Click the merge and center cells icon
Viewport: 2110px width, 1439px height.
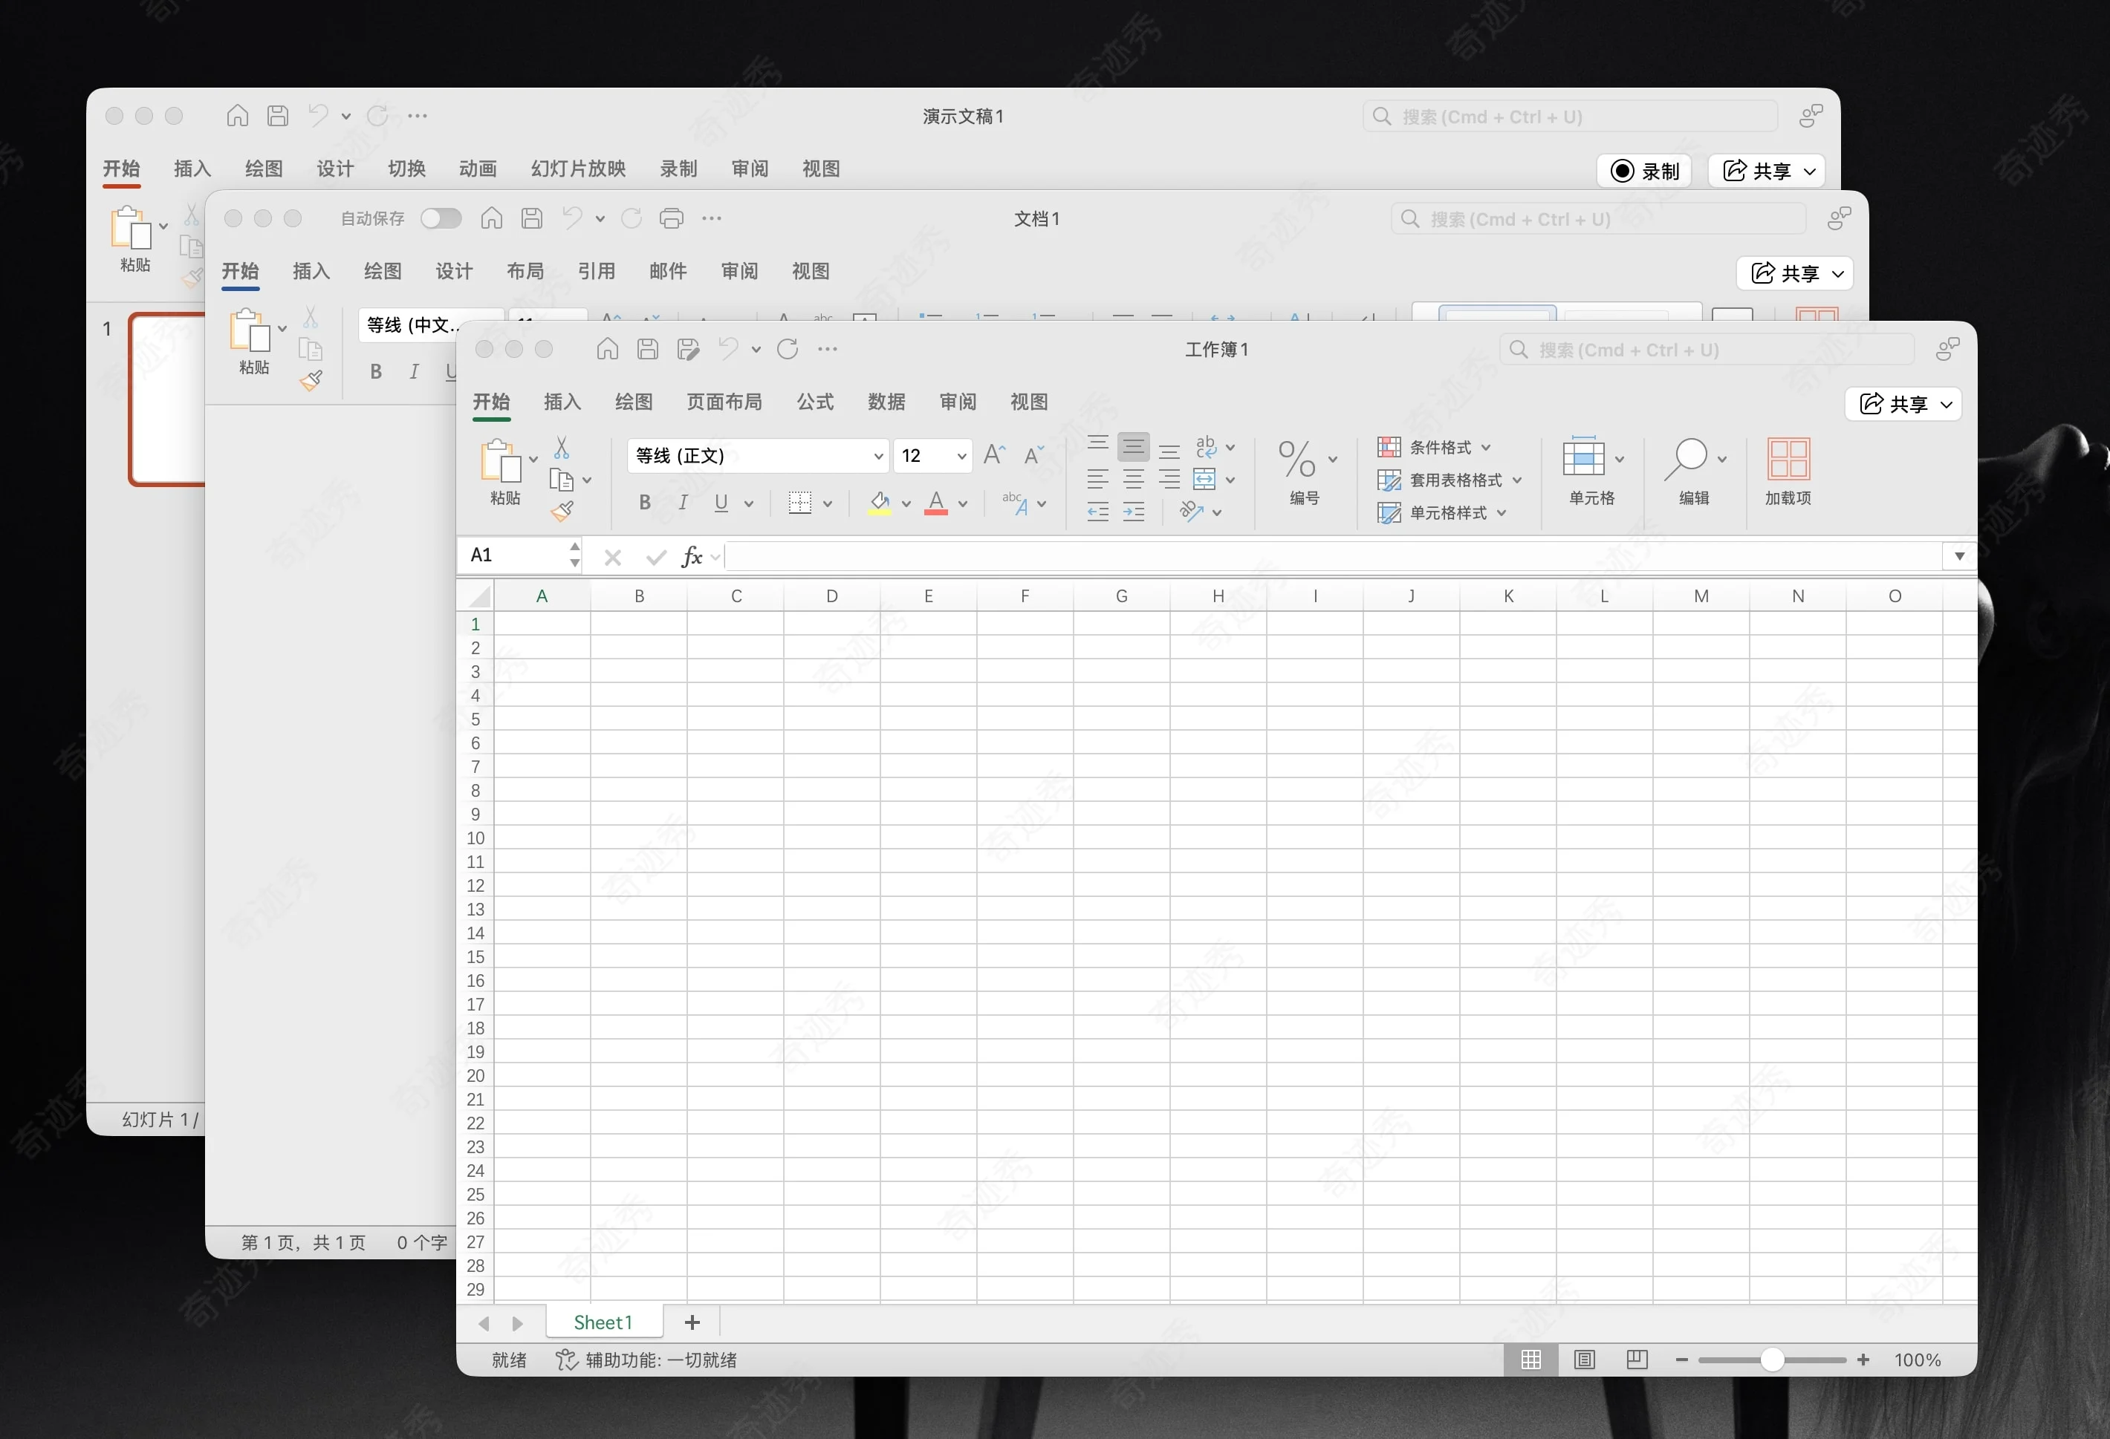(1204, 479)
